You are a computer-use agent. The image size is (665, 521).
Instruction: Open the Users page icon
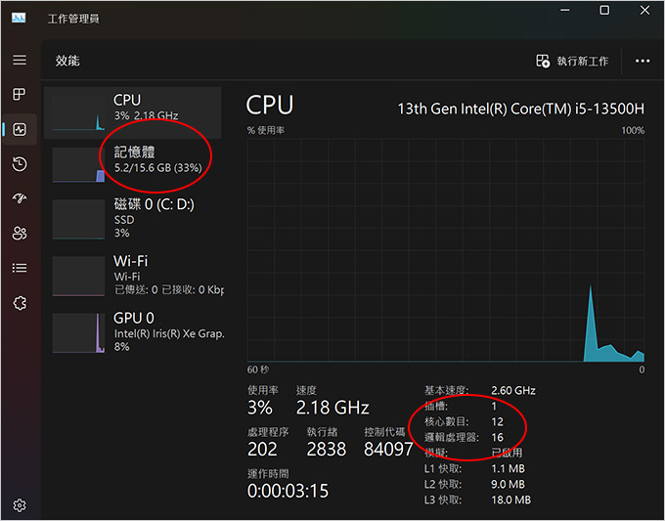[20, 234]
